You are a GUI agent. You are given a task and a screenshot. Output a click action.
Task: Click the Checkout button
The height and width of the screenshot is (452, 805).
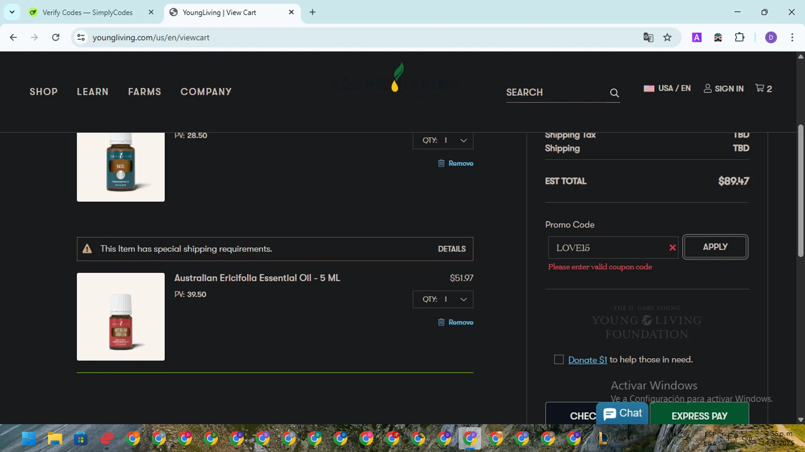tap(572, 414)
